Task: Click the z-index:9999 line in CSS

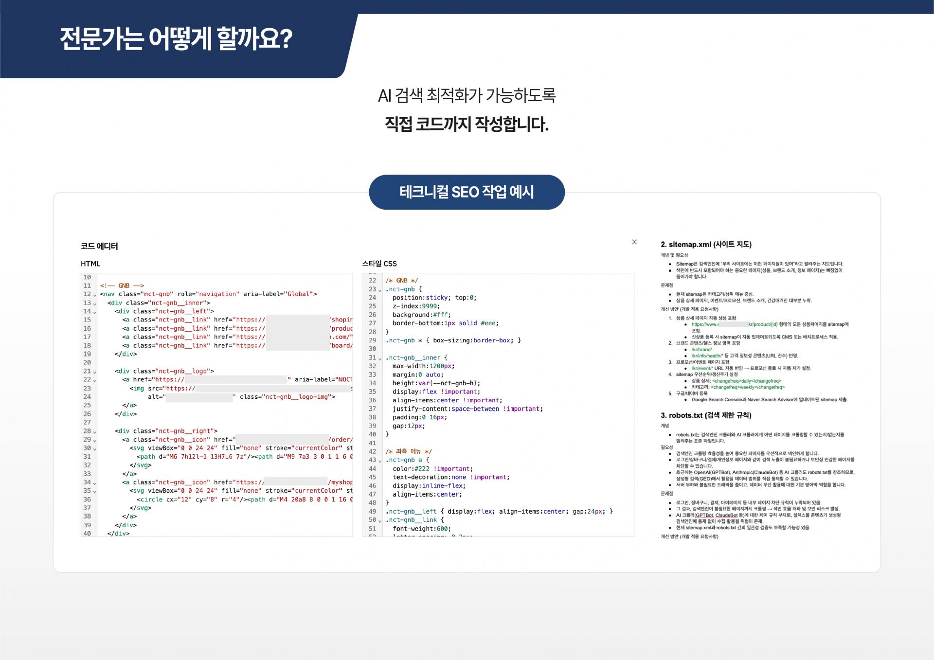Action: (x=416, y=306)
